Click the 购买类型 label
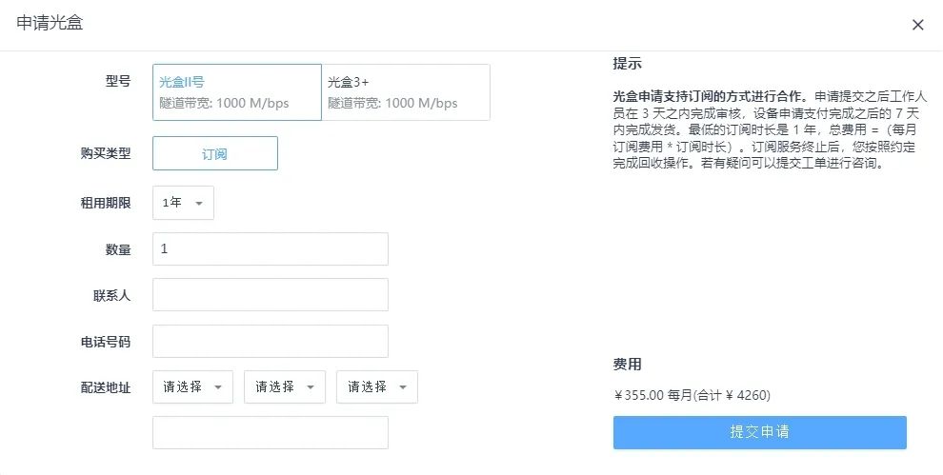The image size is (943, 475). [105, 153]
